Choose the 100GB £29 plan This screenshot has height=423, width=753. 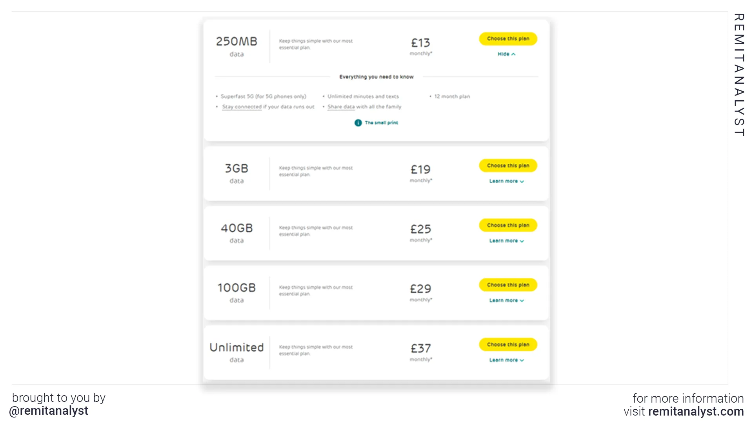[508, 285]
